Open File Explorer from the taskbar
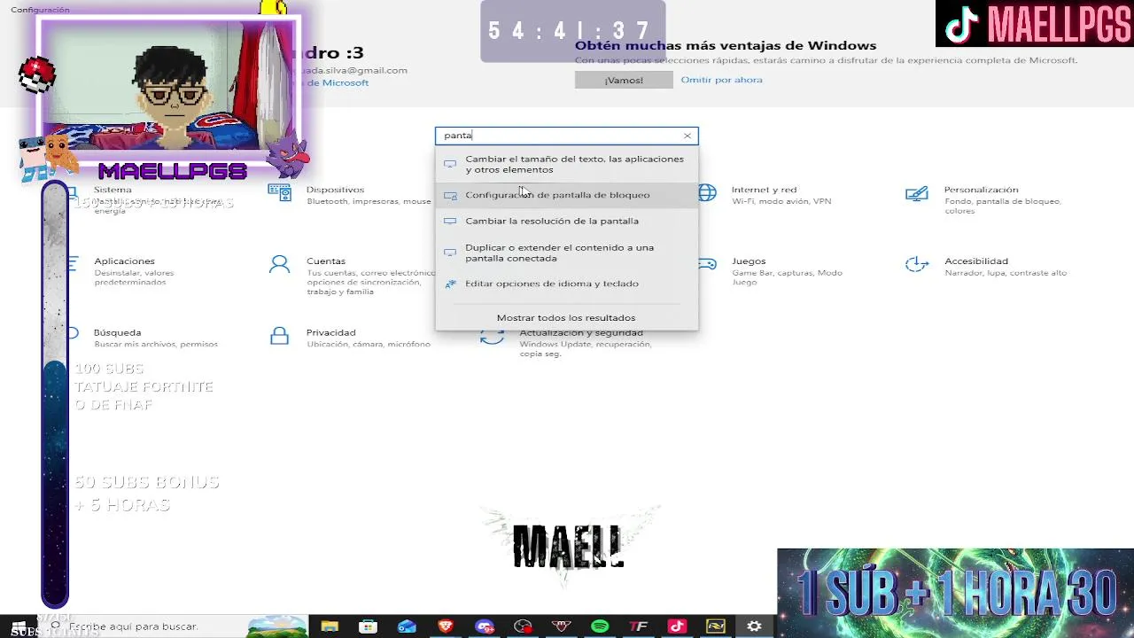 point(330,626)
